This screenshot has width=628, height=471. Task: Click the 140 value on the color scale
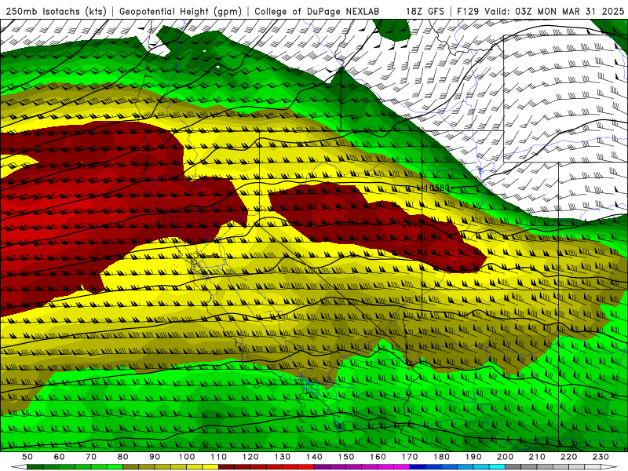point(314,457)
